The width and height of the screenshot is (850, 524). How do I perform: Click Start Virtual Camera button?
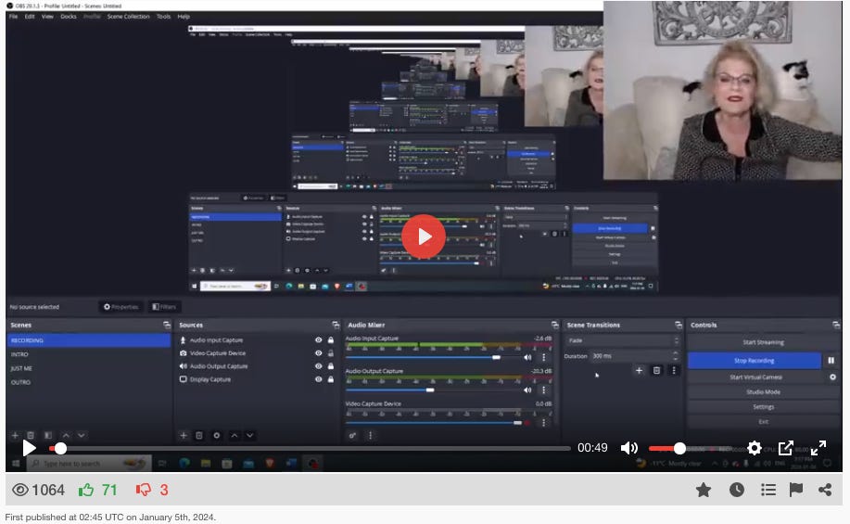755,377
